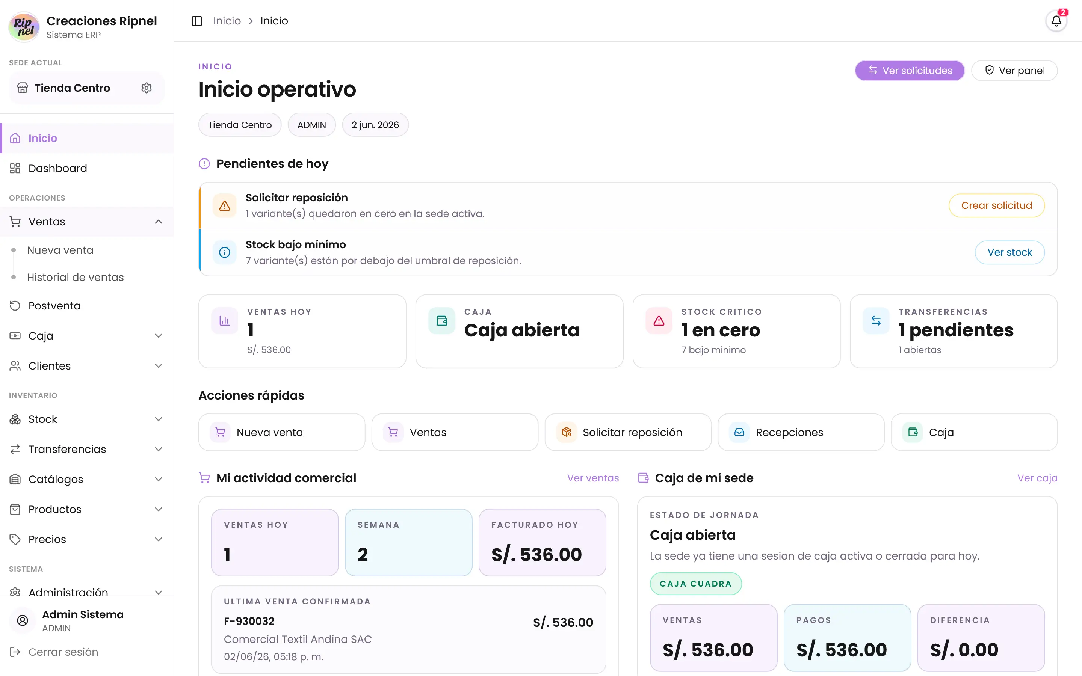Open Solicitar reposición quick action card
The image size is (1082, 676).
628,432
